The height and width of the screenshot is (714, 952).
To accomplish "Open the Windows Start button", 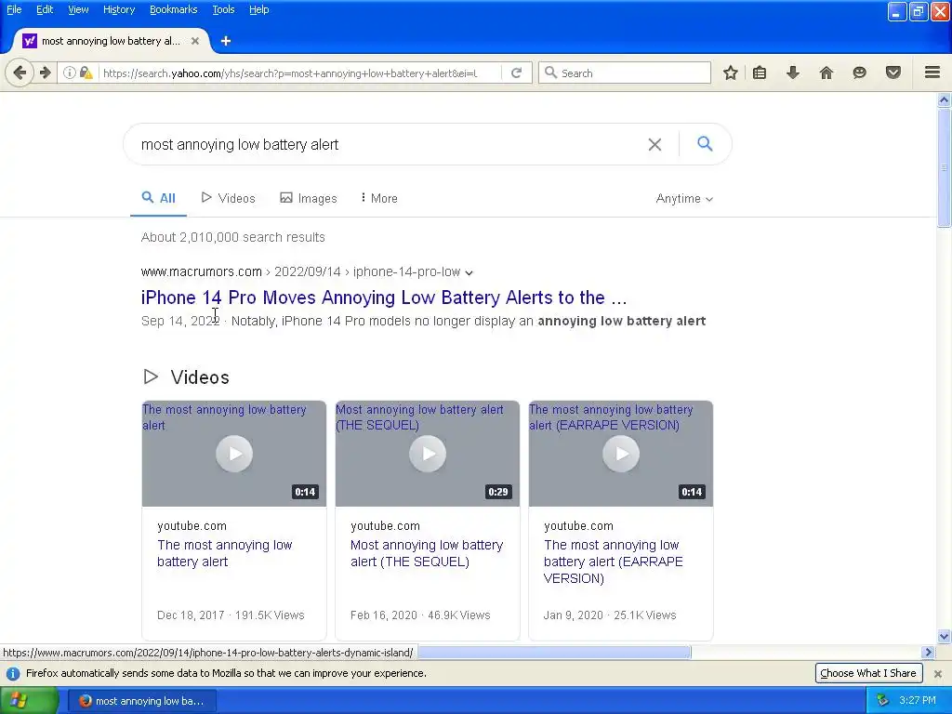I will point(29,701).
